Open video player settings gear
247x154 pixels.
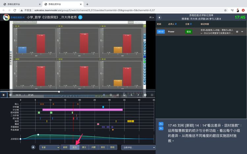coord(145,95)
